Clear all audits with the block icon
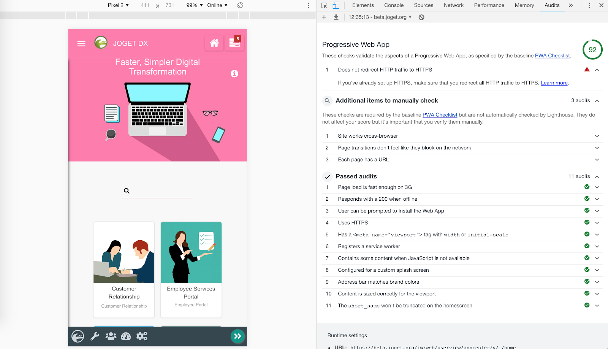Viewport: 608px width, 349px height. [421, 17]
